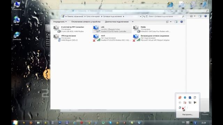Click Панель управления breadcrumb
Viewport: 223px width, 125px height.
tap(75, 16)
